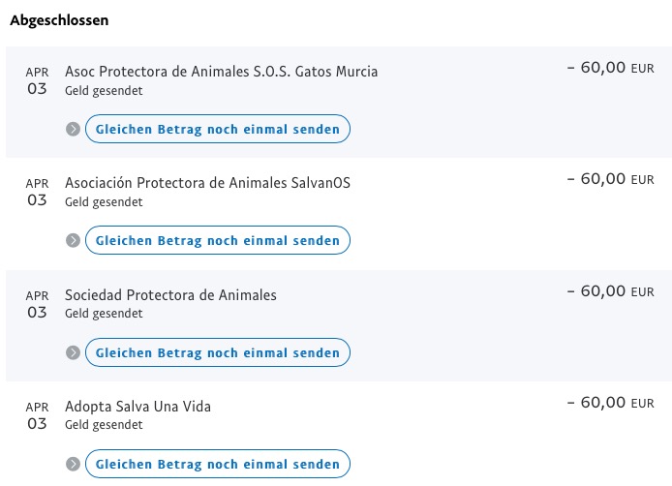Click arrow icon under Adopta Salva Una Vida
The height and width of the screenshot is (486, 672).
click(73, 464)
